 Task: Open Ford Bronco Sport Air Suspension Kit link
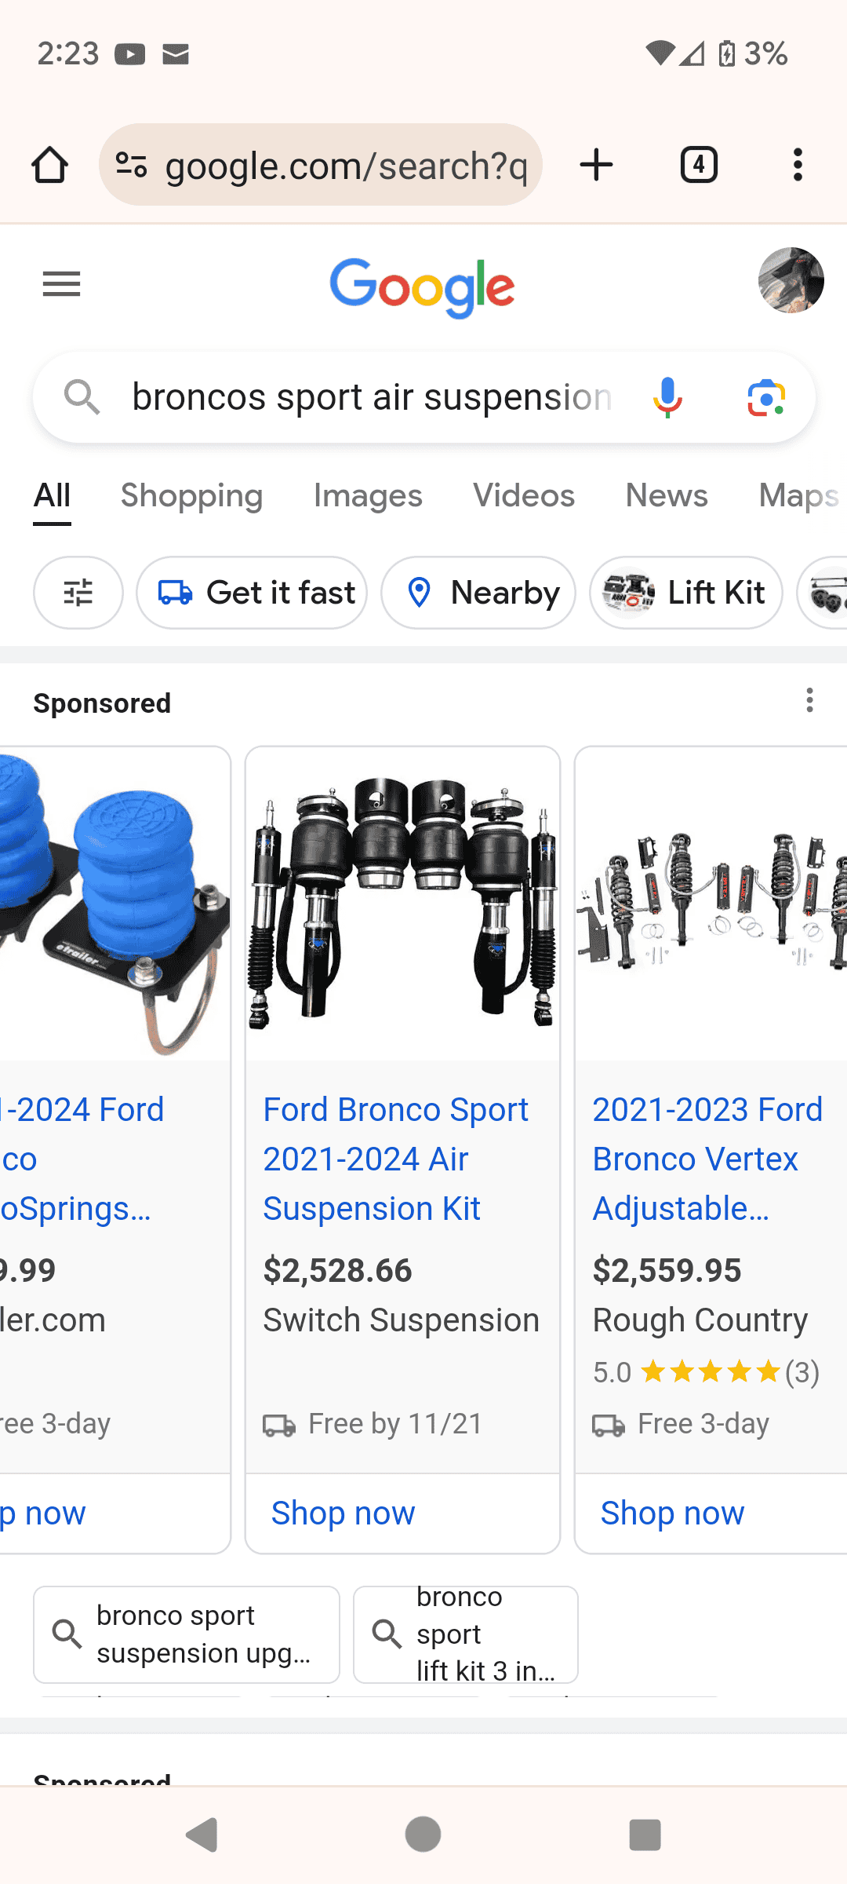click(x=395, y=1159)
